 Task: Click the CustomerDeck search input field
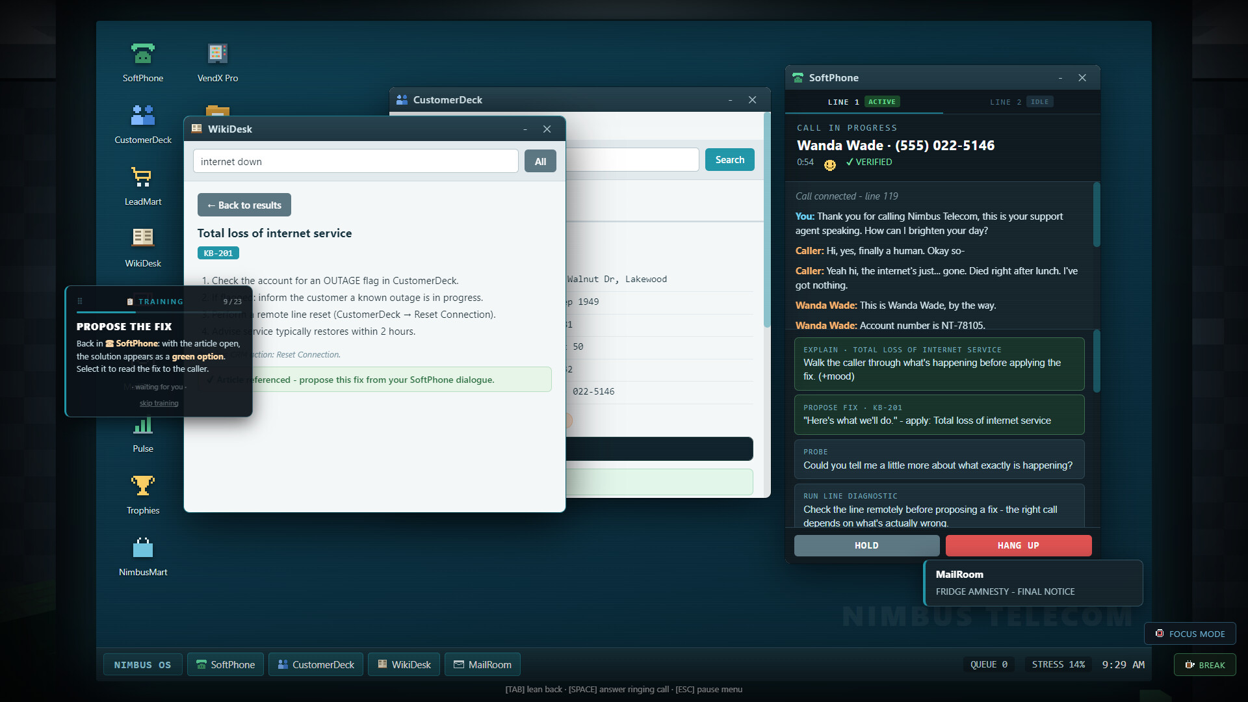632,159
